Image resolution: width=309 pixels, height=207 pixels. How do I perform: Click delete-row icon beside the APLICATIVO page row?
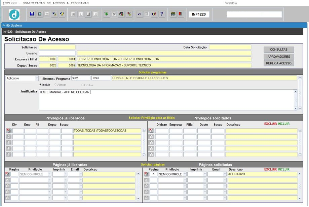coord(146,174)
